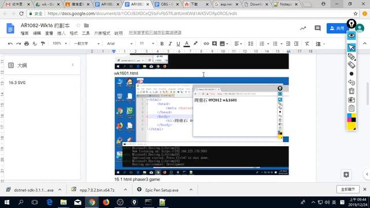Screen dimensions: 370x208
Task: Open the npp.7.8.2.bin.x64.7z download
Action: click(97, 190)
